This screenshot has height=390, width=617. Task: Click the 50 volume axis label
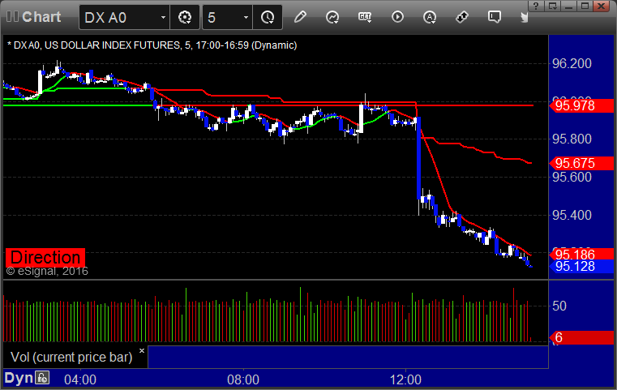(x=559, y=306)
